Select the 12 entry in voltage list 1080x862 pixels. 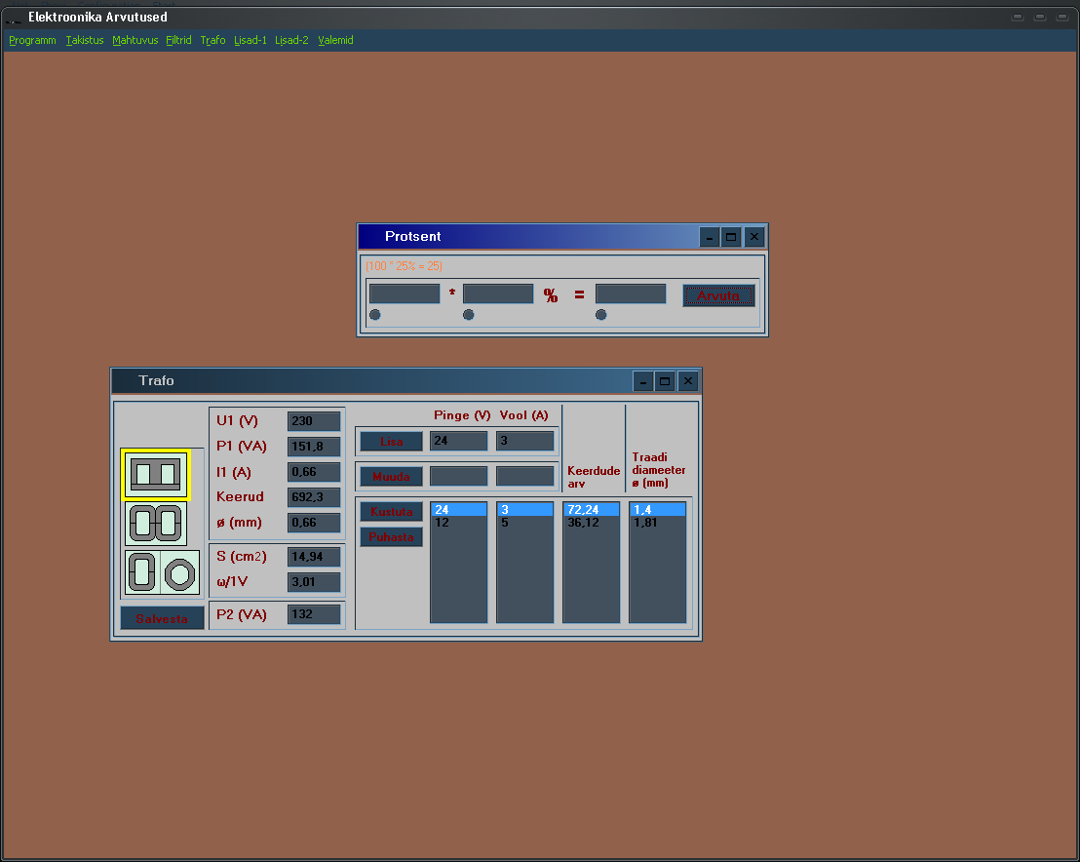pyautogui.click(x=442, y=523)
